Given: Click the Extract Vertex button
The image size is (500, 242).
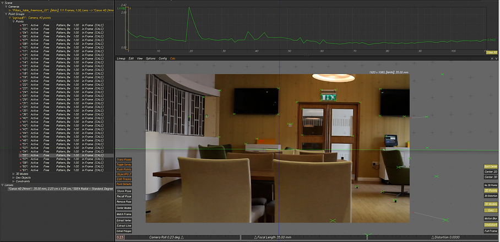Looking at the screenshot, I should pos(124,221).
